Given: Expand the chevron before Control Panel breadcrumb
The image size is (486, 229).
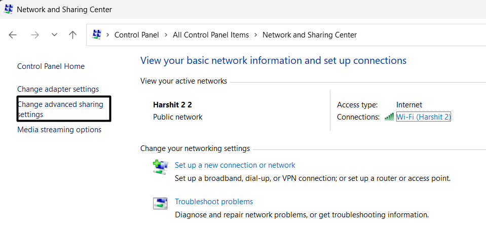Looking at the screenshot, I should 108,35.
